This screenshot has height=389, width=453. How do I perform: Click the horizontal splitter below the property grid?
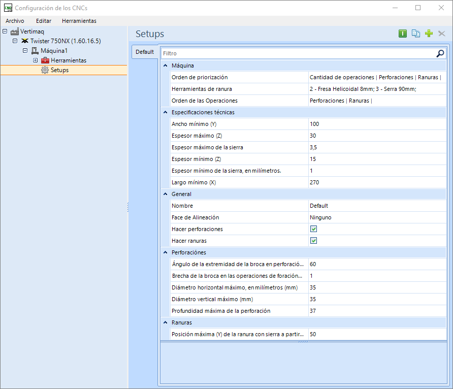303,342
